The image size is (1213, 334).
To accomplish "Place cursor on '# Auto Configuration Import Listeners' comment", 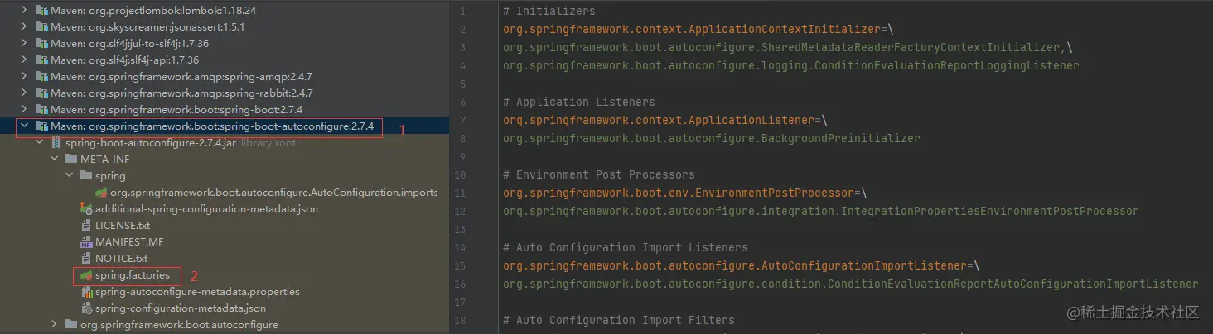I will click(x=625, y=247).
